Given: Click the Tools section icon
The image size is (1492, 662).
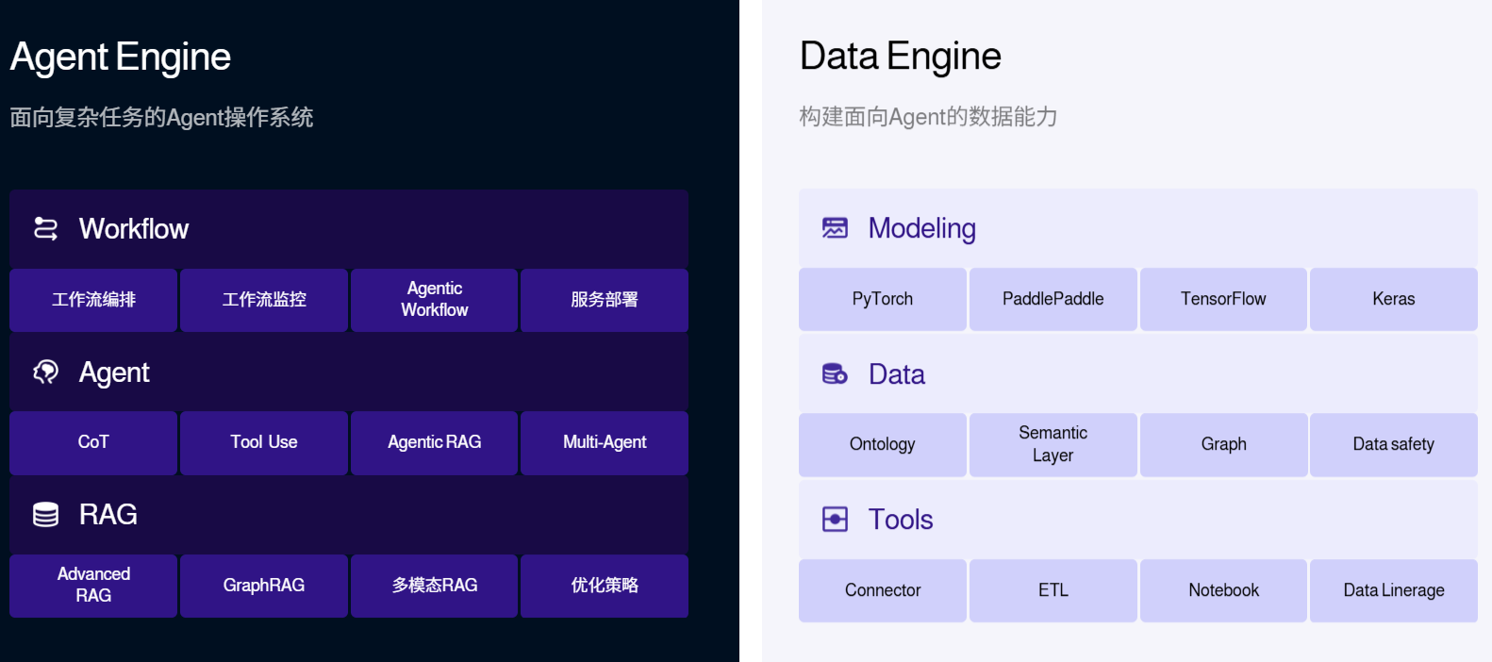Looking at the screenshot, I should [x=835, y=520].
